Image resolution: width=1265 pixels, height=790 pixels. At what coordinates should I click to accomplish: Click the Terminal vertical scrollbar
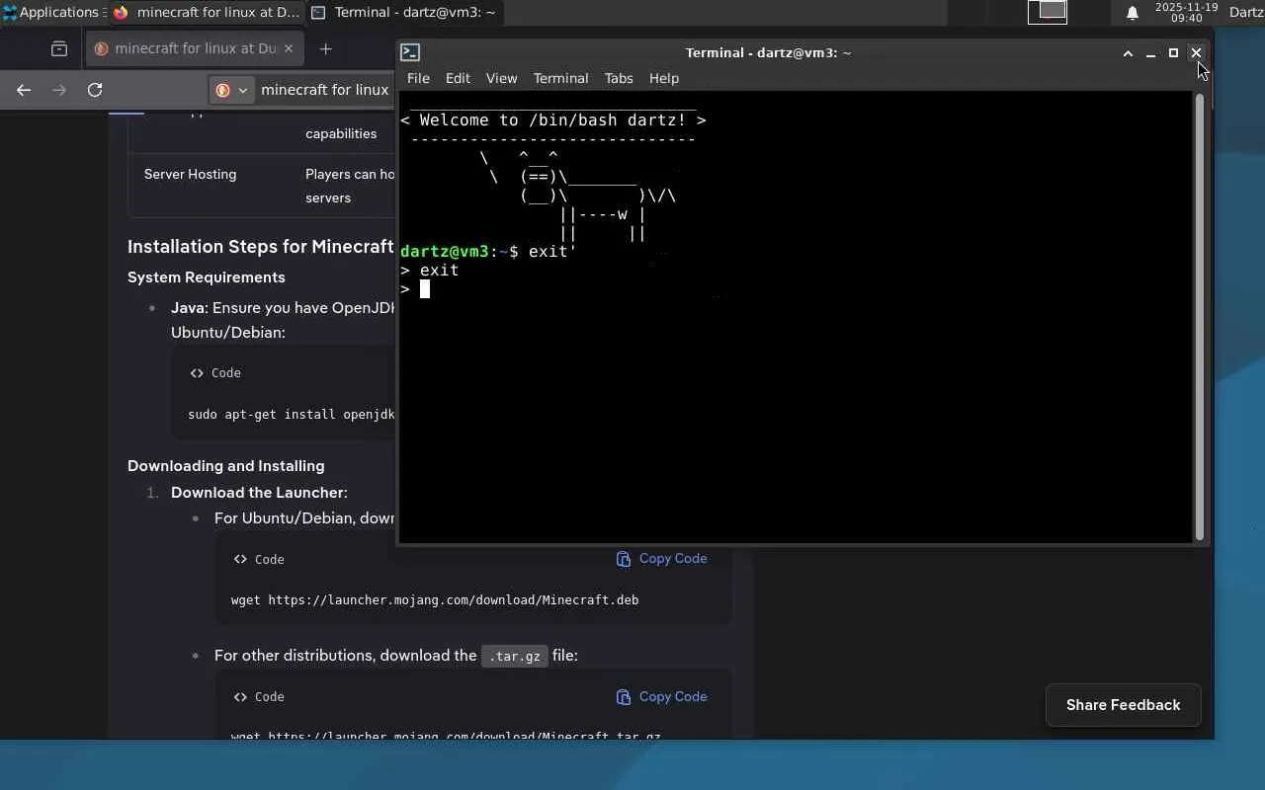pyautogui.click(x=1200, y=316)
